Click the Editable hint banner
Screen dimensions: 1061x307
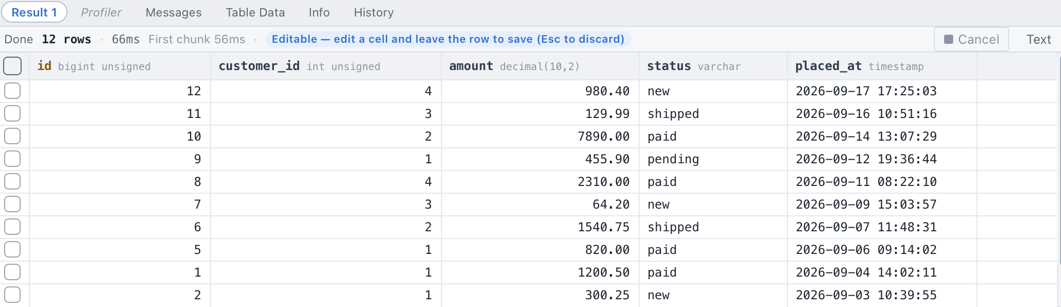pos(448,39)
